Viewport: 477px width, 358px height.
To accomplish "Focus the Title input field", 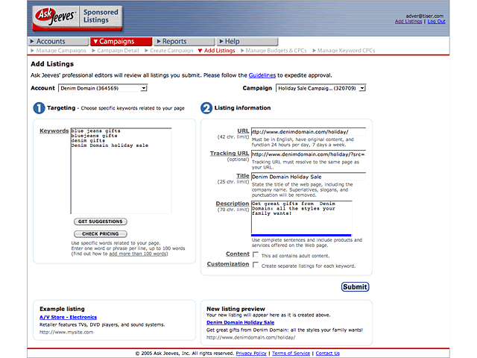I will click(308, 177).
